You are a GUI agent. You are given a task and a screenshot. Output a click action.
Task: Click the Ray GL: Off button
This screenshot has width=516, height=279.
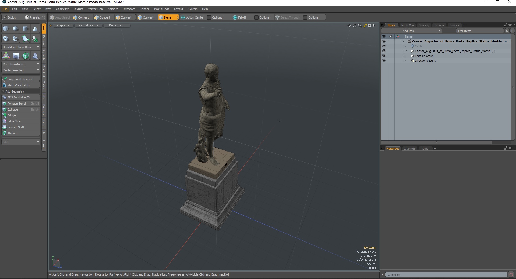(x=117, y=25)
